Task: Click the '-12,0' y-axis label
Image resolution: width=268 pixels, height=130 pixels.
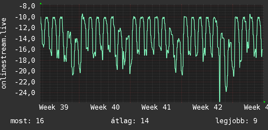Action: point(25,28)
